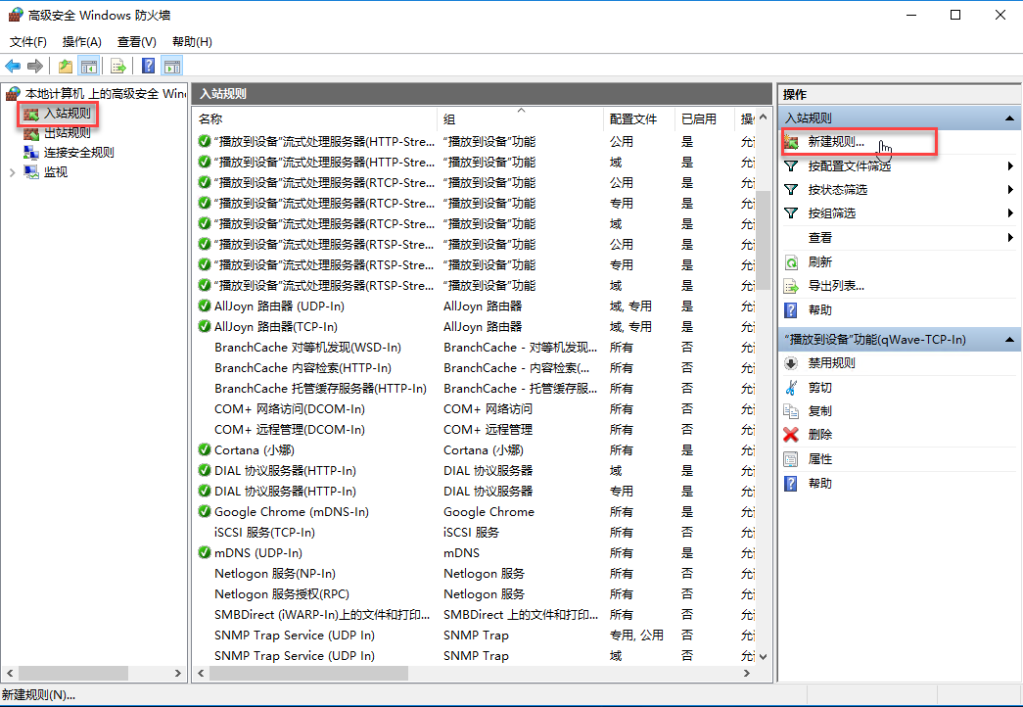Click green check icon of Google Chrome rule
Image resolution: width=1023 pixels, height=707 pixels.
tap(205, 511)
